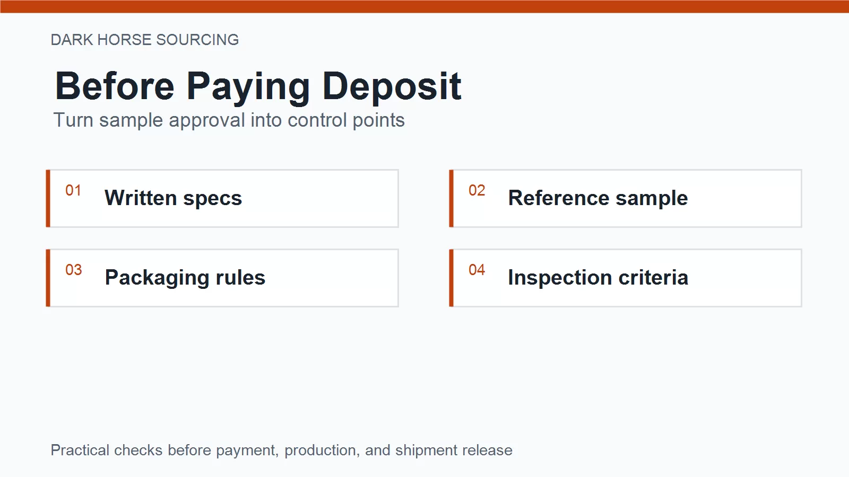The image size is (849, 477).
Task: Click the number 01 label
Action: tap(73, 190)
